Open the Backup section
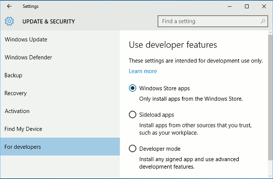 point(60,75)
